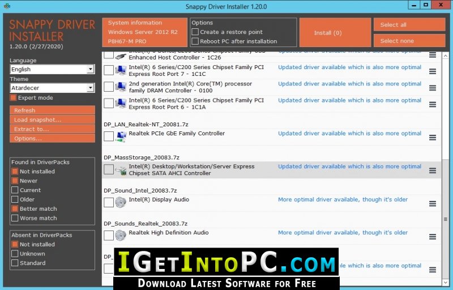Image resolution: width=453 pixels, height=290 pixels.
Task: Open menu icon for Enhanced Host Controller row
Action: [x=433, y=55]
